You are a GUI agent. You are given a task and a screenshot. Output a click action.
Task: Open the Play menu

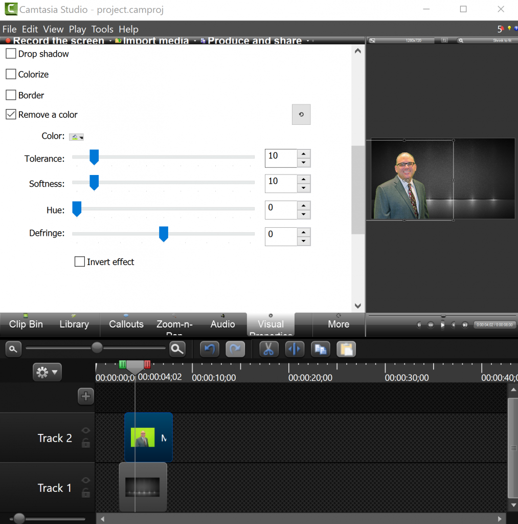[78, 29]
